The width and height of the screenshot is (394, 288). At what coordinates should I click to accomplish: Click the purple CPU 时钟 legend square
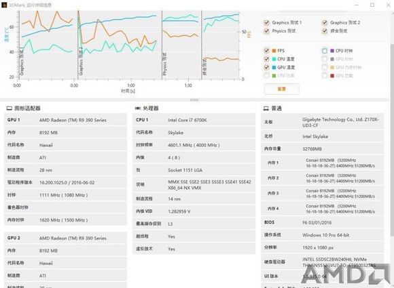[x=332, y=51]
